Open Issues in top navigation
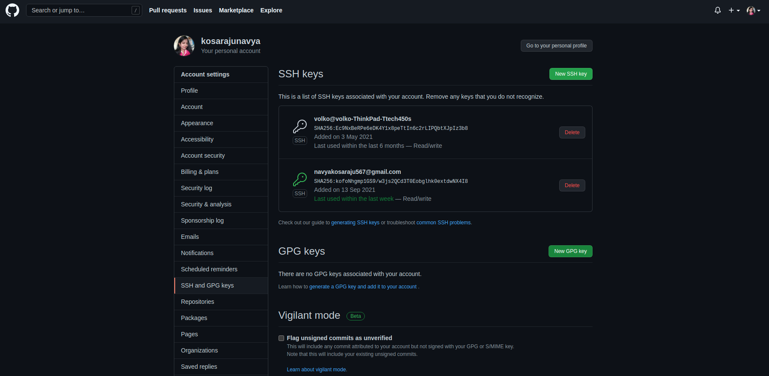This screenshot has width=769, height=376. 203,10
